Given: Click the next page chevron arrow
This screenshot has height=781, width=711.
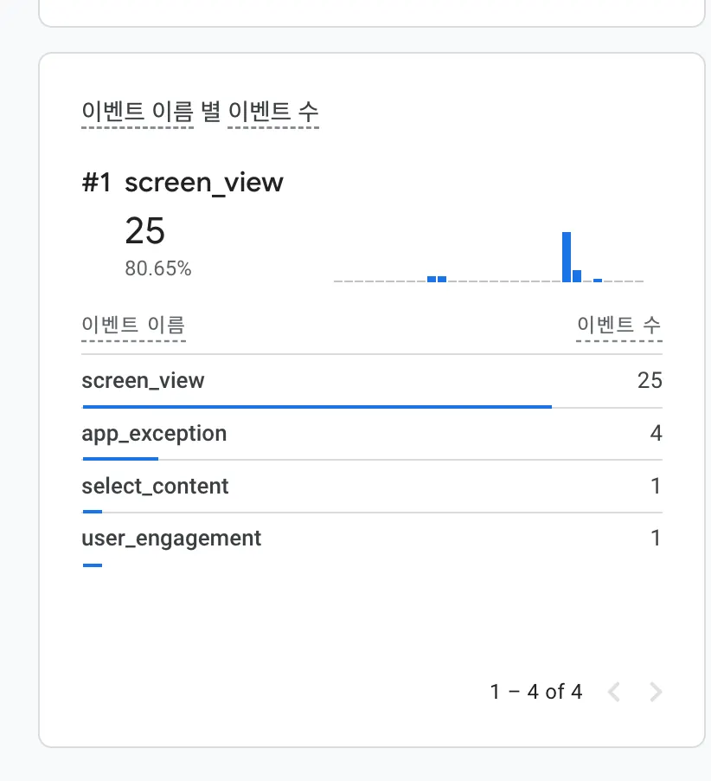Looking at the screenshot, I should tap(656, 692).
